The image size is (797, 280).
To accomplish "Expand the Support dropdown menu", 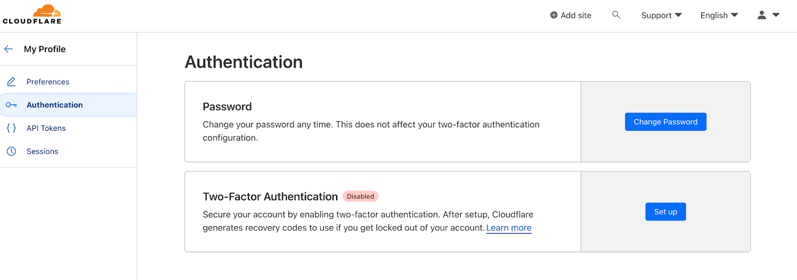I will coord(661,15).
